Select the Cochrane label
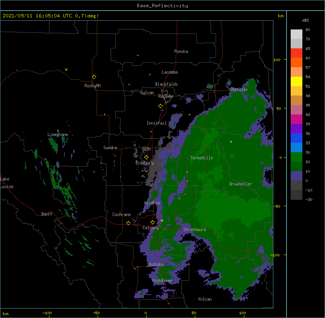This screenshot has height=318, width=325. tap(121, 215)
